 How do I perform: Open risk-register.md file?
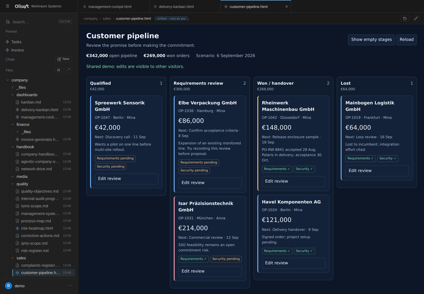click(44, 251)
